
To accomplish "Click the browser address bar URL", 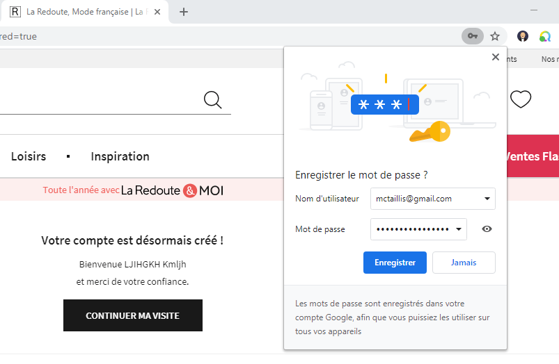I will click(x=228, y=36).
